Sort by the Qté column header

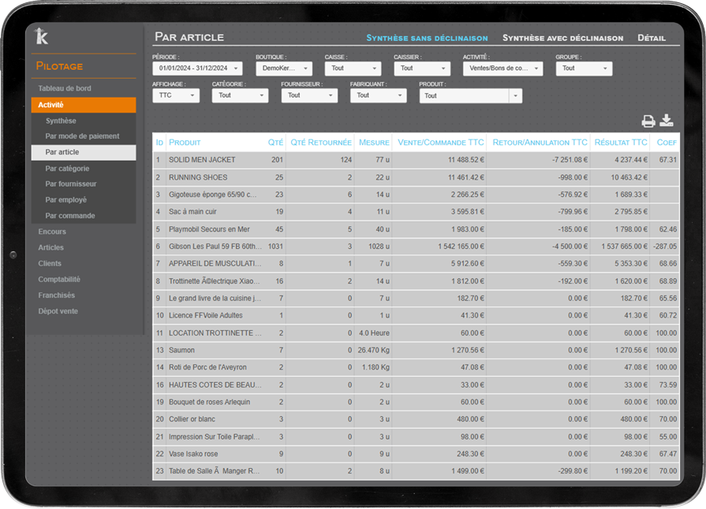(275, 143)
